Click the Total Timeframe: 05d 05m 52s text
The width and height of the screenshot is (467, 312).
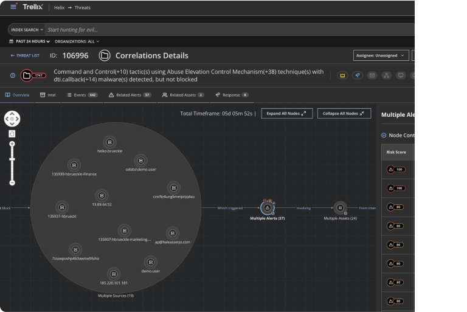point(216,114)
